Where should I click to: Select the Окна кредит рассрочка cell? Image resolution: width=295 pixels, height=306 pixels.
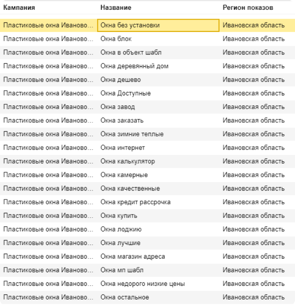click(136, 202)
